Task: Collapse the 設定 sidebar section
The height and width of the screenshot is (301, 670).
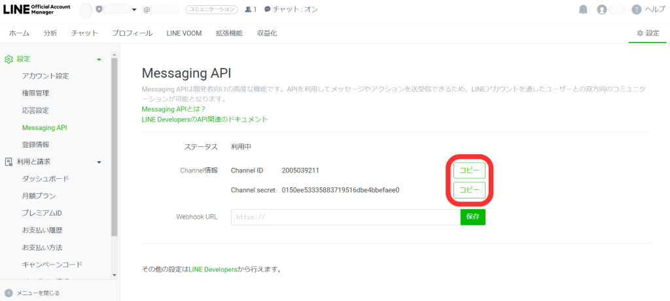Action: 99,59
